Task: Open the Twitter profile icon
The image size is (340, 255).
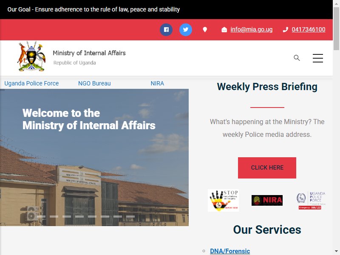Action: [x=186, y=29]
